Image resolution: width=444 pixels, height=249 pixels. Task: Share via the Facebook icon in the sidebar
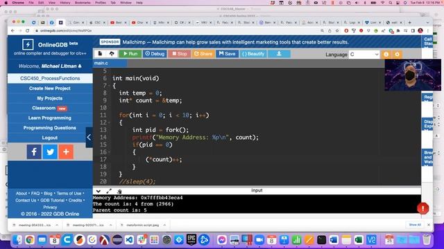coord(34,152)
